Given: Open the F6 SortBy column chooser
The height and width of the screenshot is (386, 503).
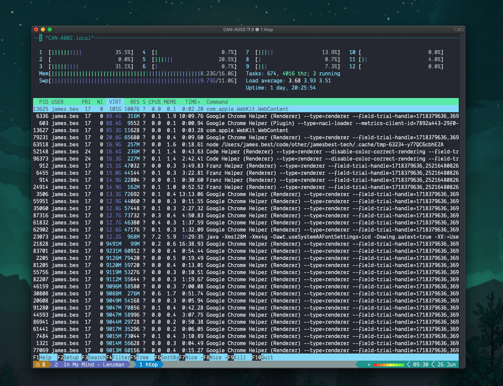Looking at the screenshot, I should (x=166, y=357).
